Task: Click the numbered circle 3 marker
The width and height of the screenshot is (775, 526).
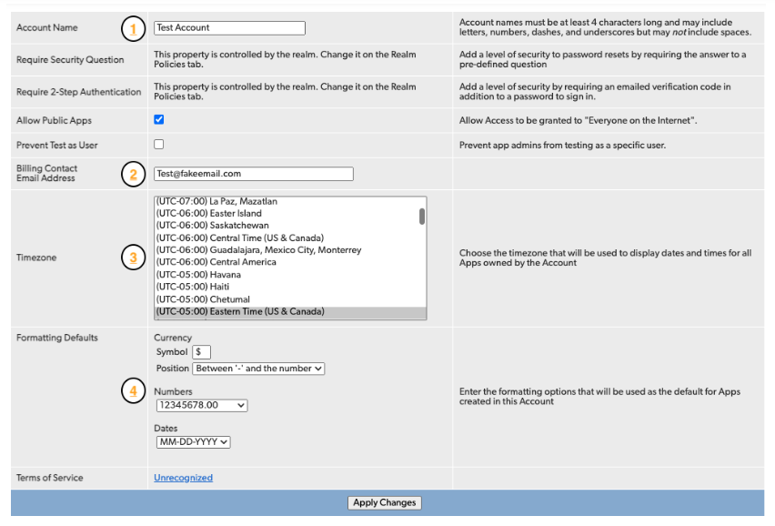Action: coord(134,258)
